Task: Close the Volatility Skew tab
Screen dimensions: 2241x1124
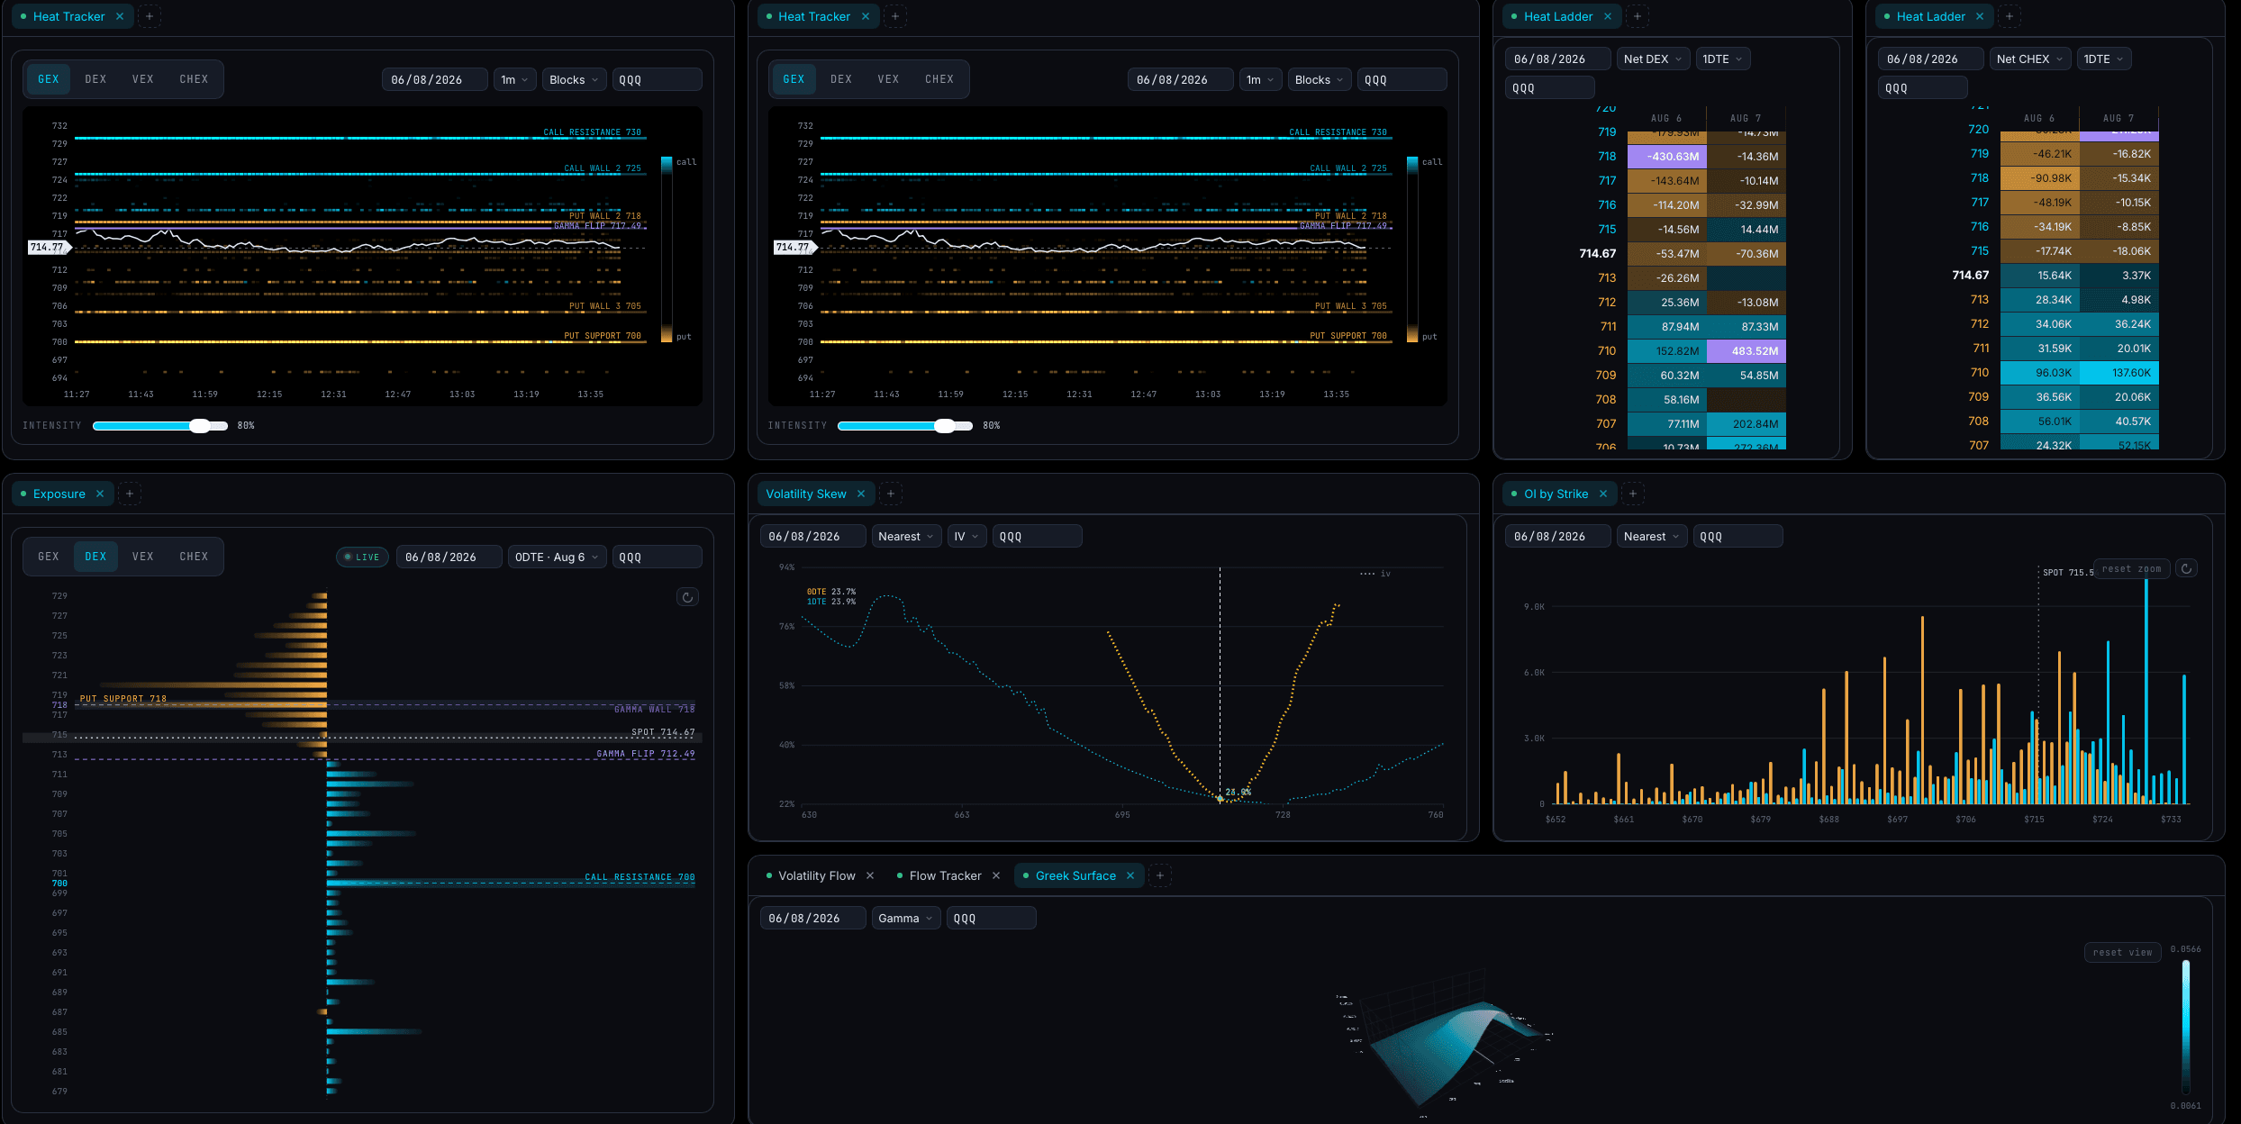Action: click(x=861, y=494)
